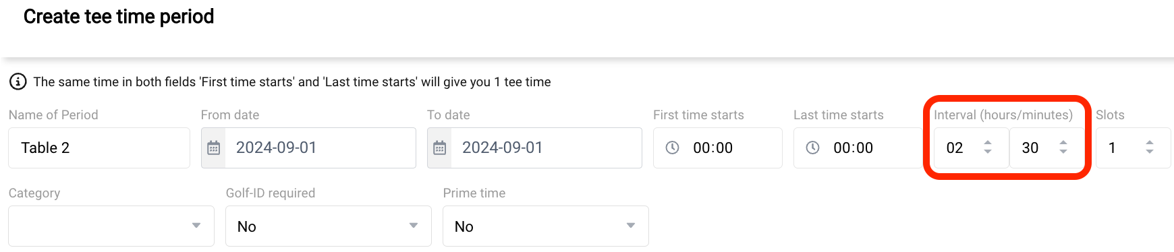1174x252 pixels.
Task: Decrease the interval hours with down arrow
Action: tap(988, 152)
